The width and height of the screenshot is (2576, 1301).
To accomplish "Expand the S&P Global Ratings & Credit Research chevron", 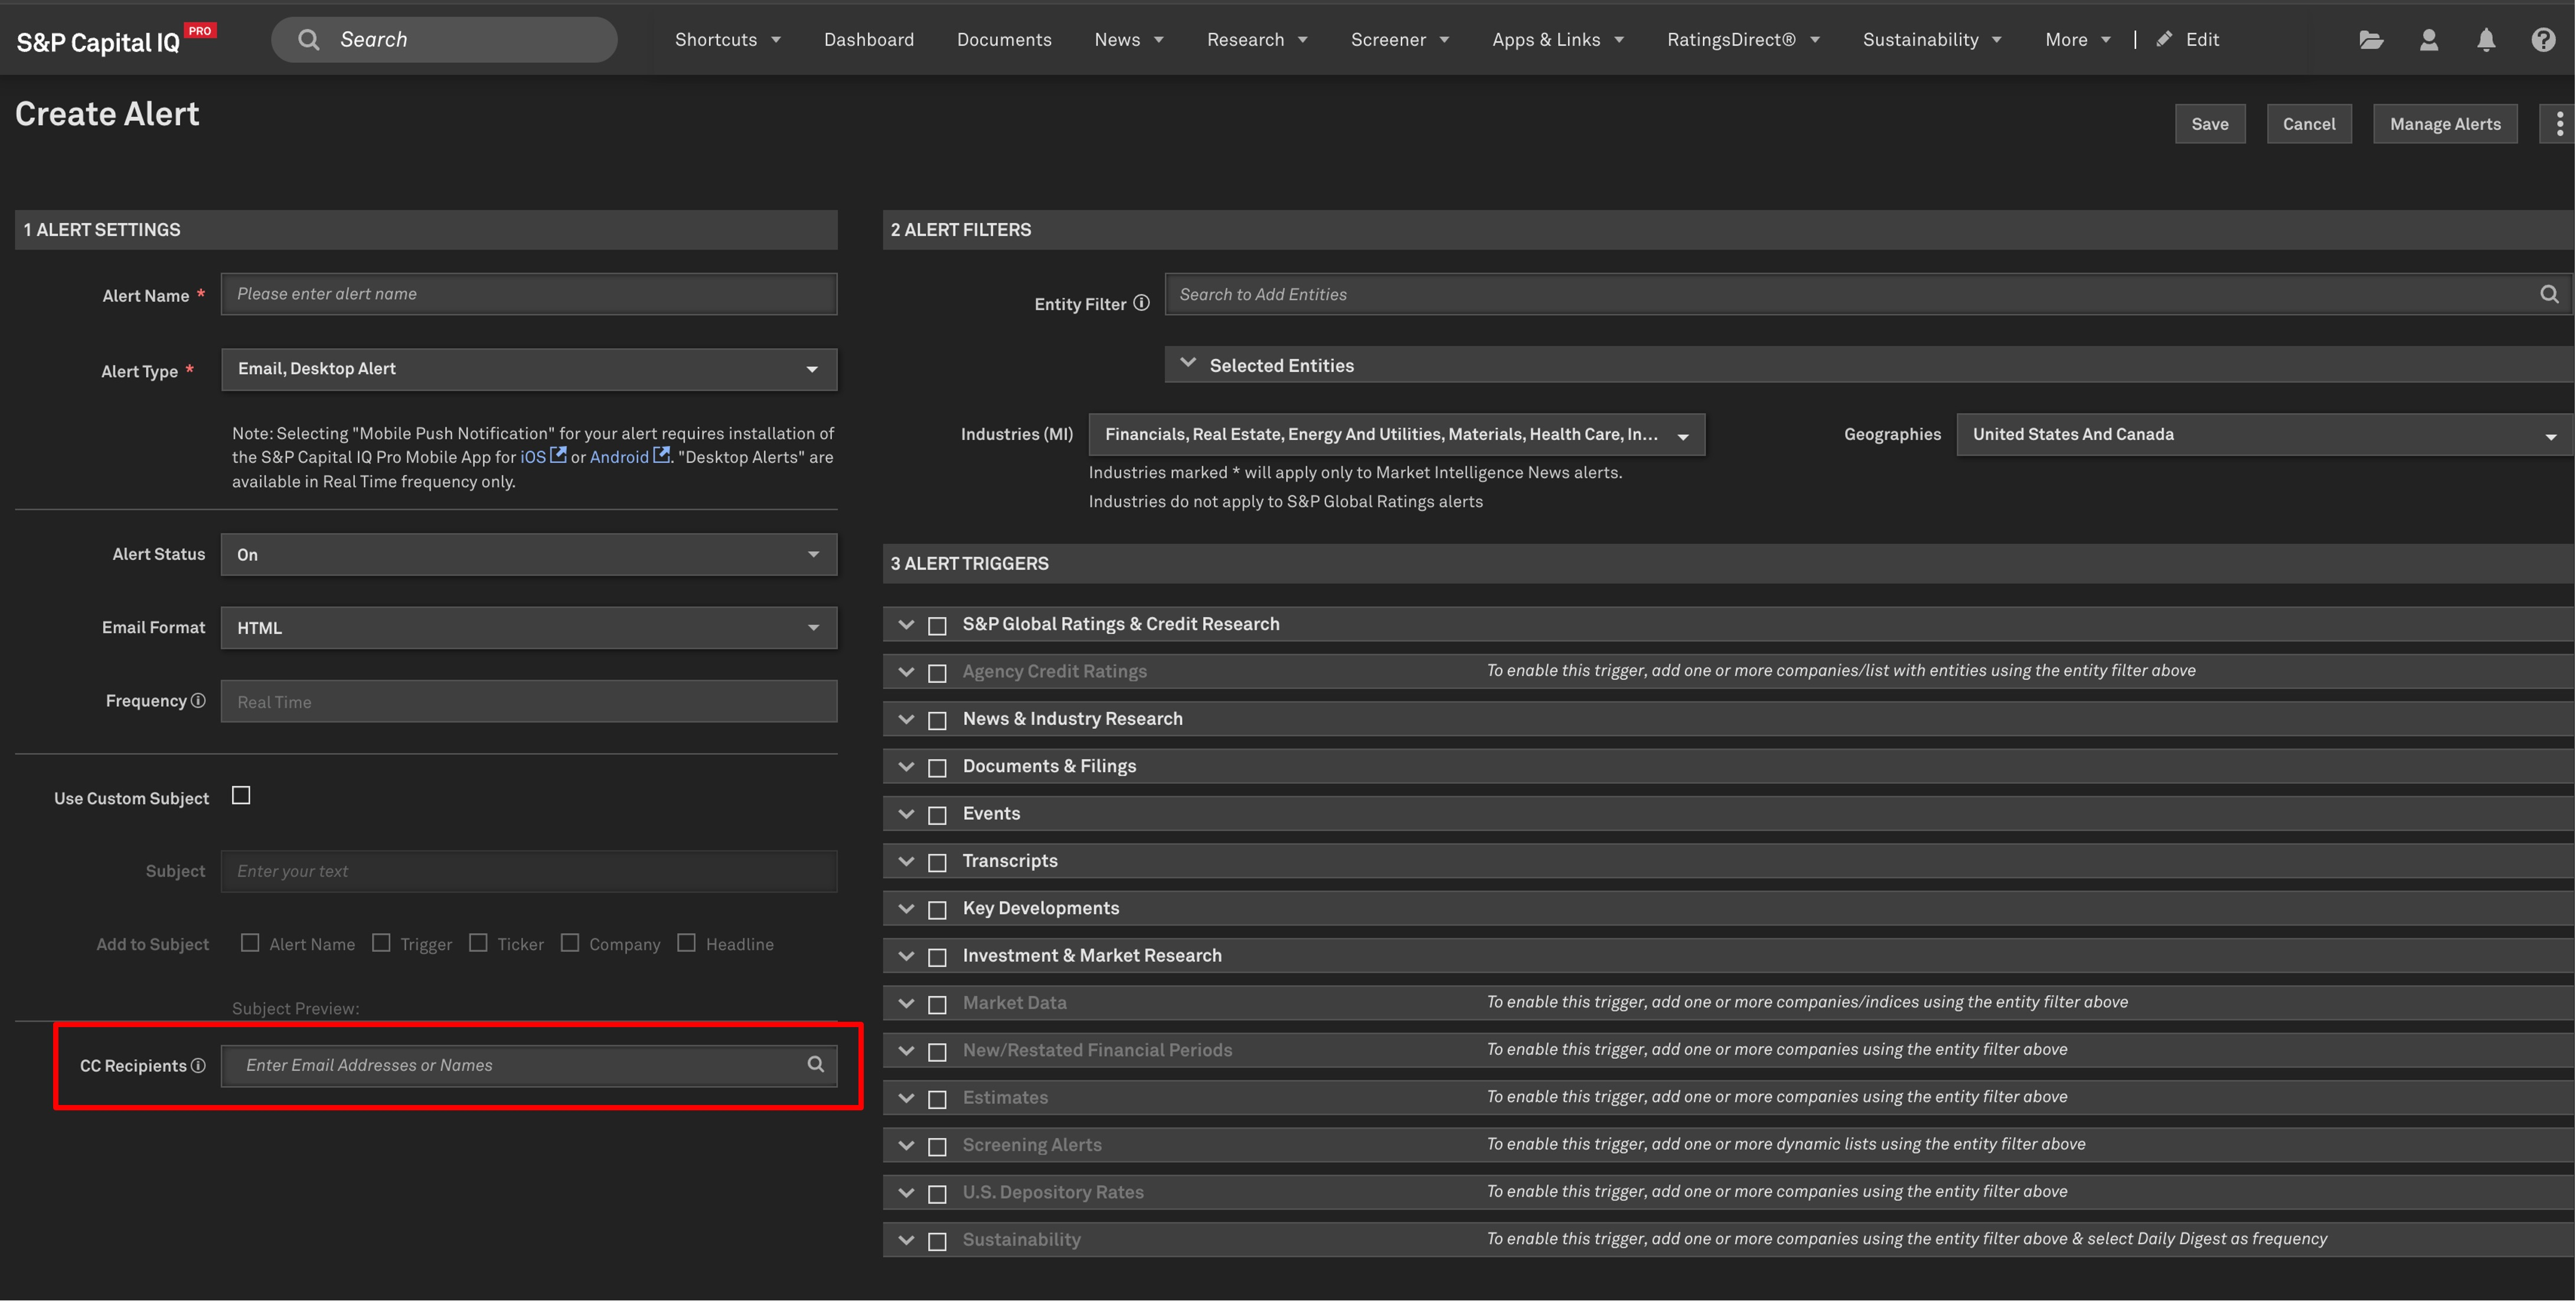I will 906,625.
